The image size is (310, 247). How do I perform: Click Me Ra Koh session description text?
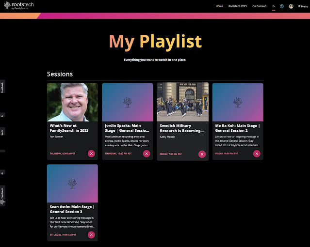[237, 141]
